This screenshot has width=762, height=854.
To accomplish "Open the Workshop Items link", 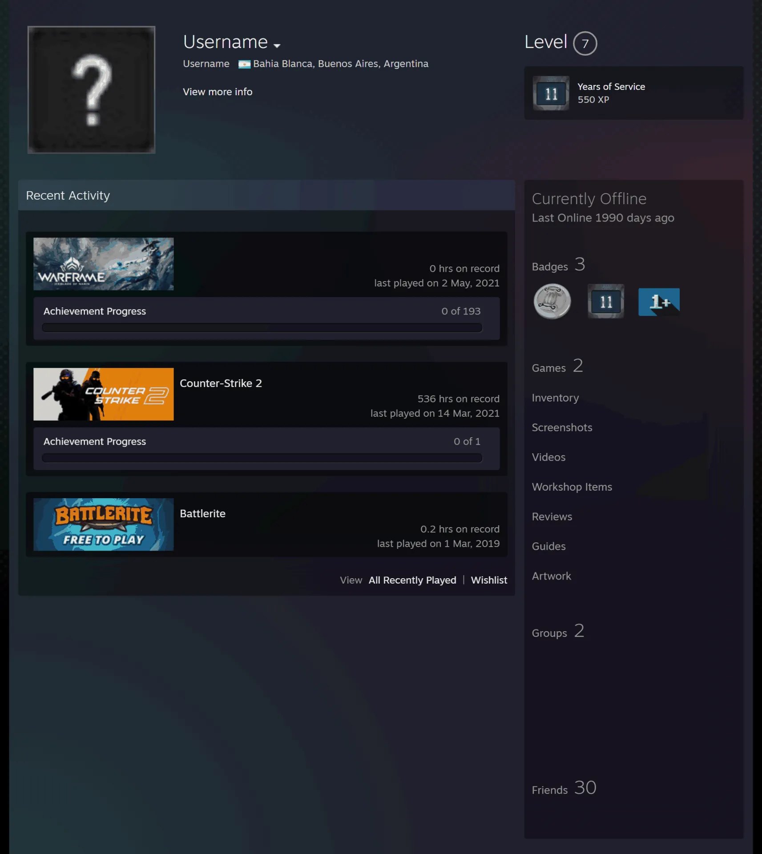I will (x=572, y=487).
